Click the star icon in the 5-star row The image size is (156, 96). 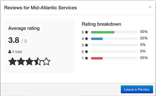[x=87, y=32]
